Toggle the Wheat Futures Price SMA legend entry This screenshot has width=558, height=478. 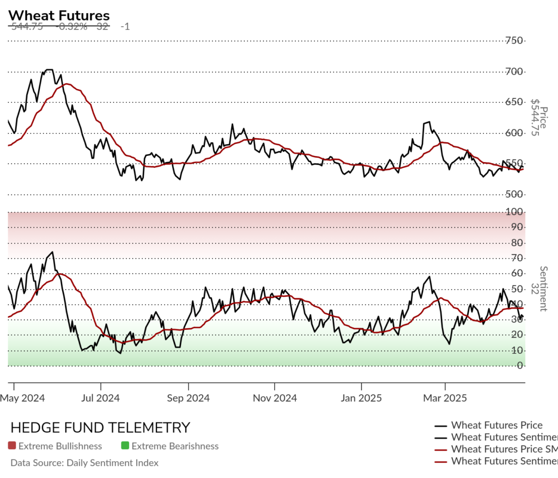pyautogui.click(x=496, y=449)
